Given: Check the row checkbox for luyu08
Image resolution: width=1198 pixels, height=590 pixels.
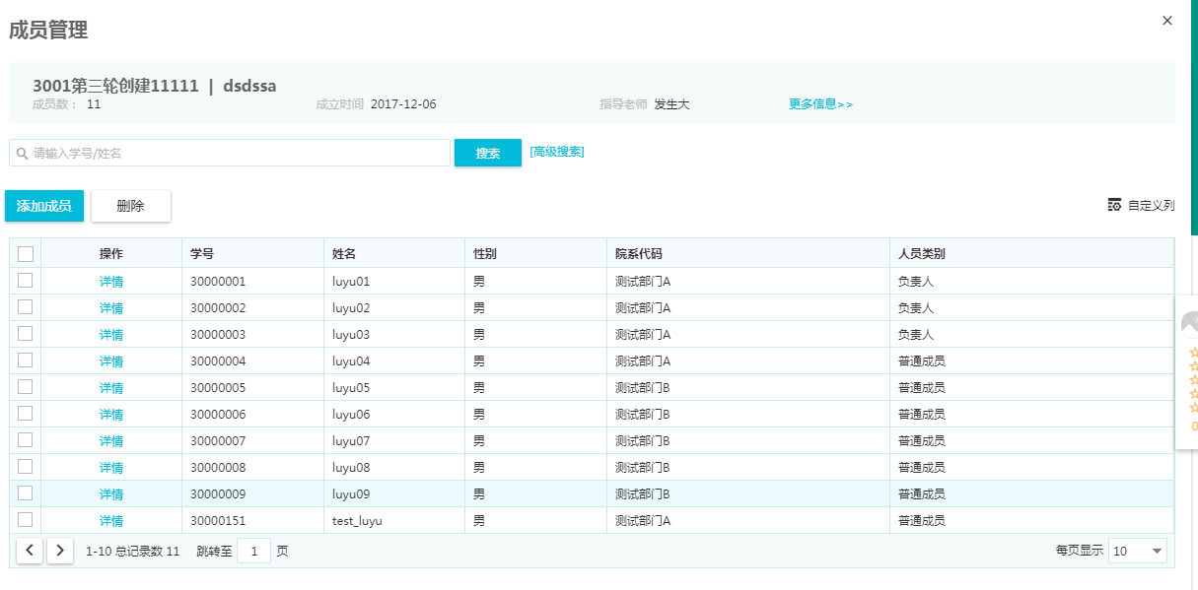Looking at the screenshot, I should 26,467.
